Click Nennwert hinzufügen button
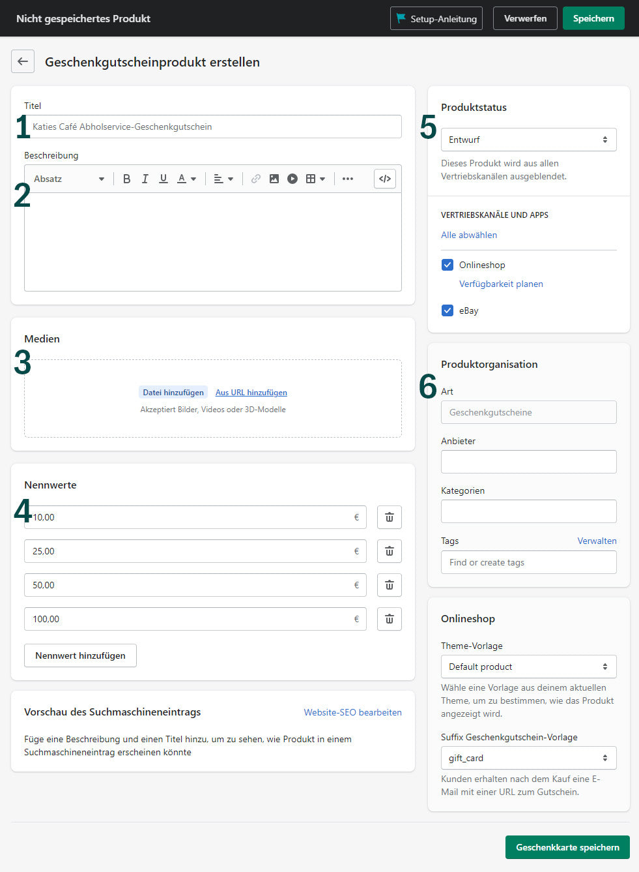The width and height of the screenshot is (639, 872). point(80,655)
